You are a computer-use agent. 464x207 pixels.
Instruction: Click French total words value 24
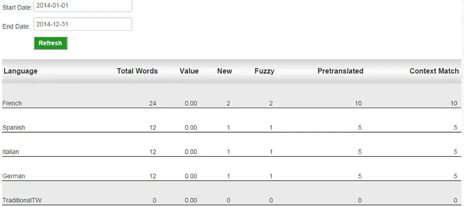152,104
